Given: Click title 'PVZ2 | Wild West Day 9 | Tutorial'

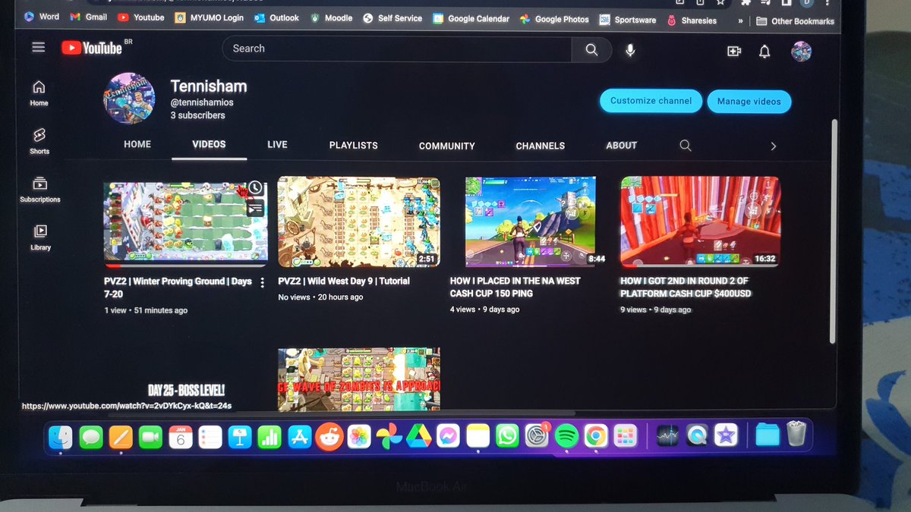Looking at the screenshot, I should [x=344, y=281].
